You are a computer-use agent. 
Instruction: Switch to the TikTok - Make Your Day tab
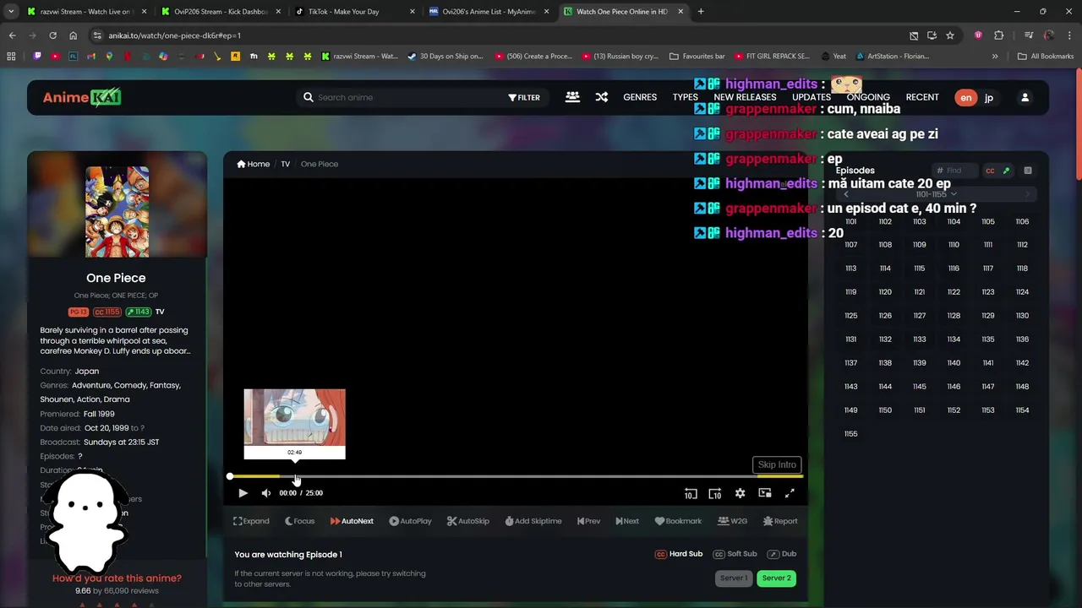(x=353, y=12)
